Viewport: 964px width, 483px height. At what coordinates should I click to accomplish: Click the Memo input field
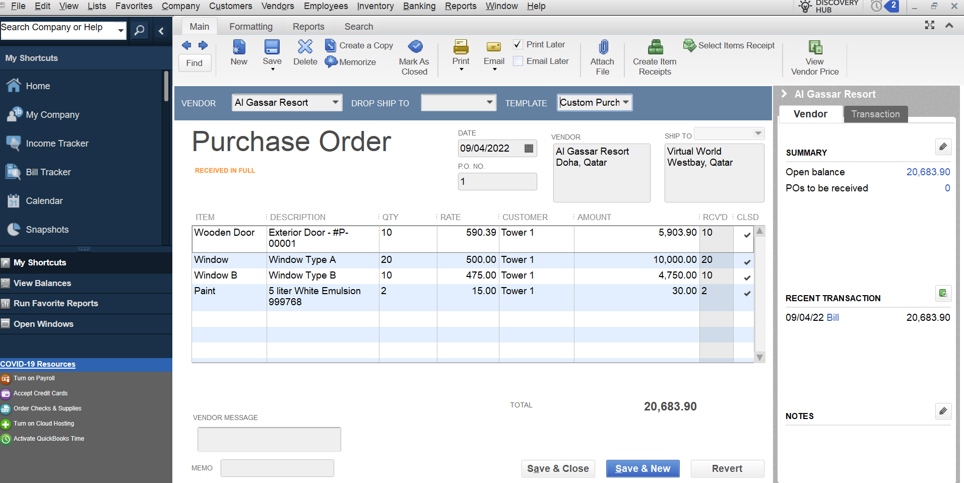(x=277, y=468)
